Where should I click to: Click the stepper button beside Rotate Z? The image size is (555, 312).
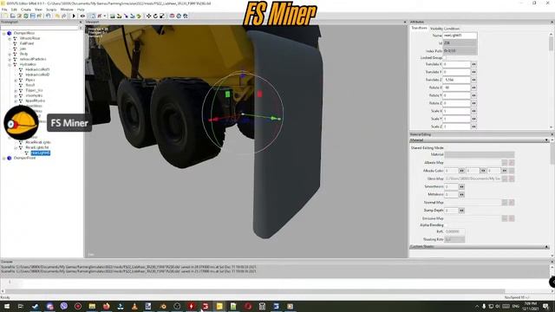tap(474, 103)
